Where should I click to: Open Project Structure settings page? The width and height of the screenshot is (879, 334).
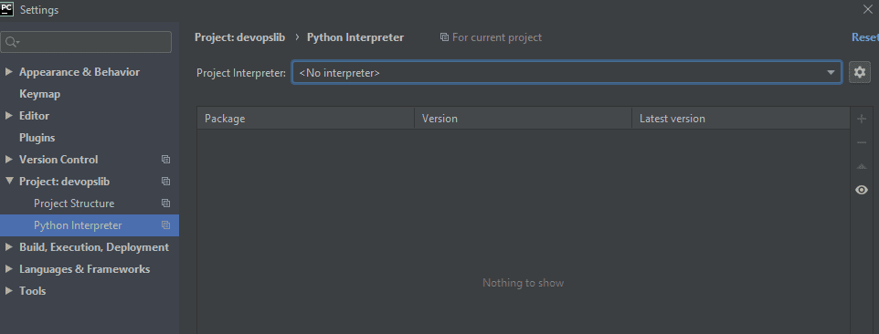[x=74, y=204]
